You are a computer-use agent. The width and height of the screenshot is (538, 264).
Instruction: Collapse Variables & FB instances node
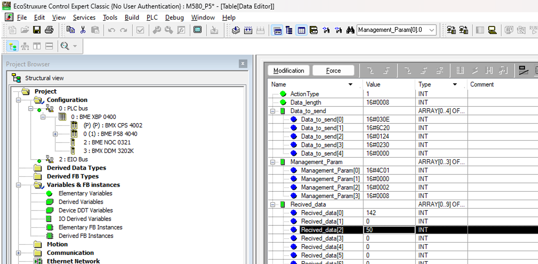pos(18,185)
